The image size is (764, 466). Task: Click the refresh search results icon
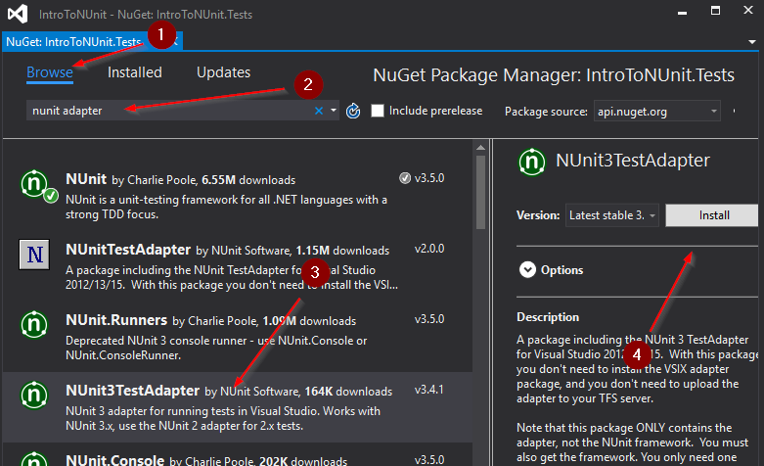click(353, 112)
